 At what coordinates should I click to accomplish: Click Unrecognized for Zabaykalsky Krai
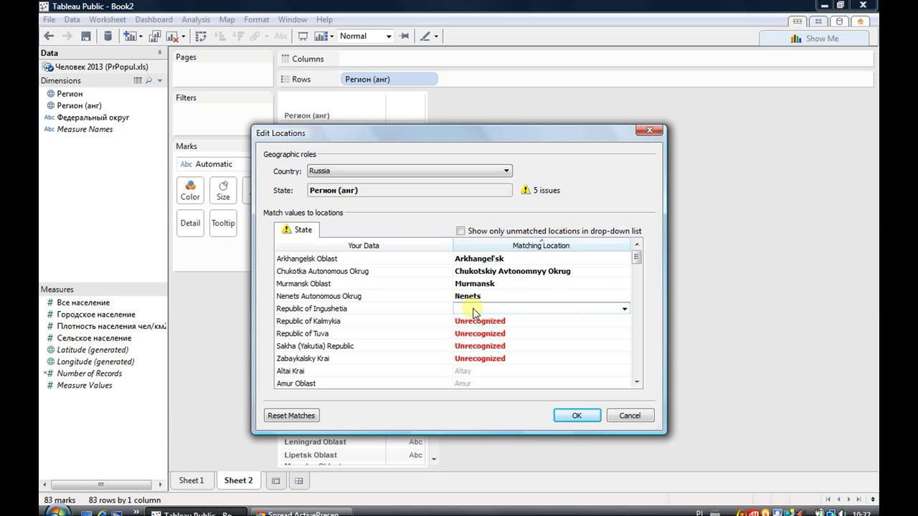click(480, 358)
